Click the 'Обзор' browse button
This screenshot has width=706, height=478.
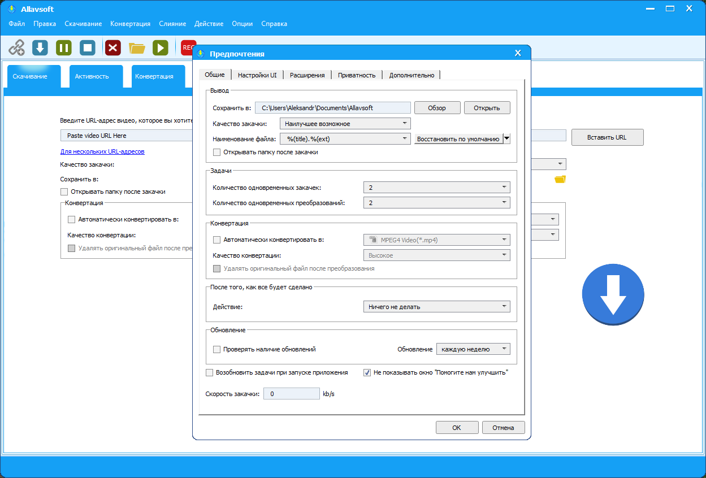click(437, 108)
